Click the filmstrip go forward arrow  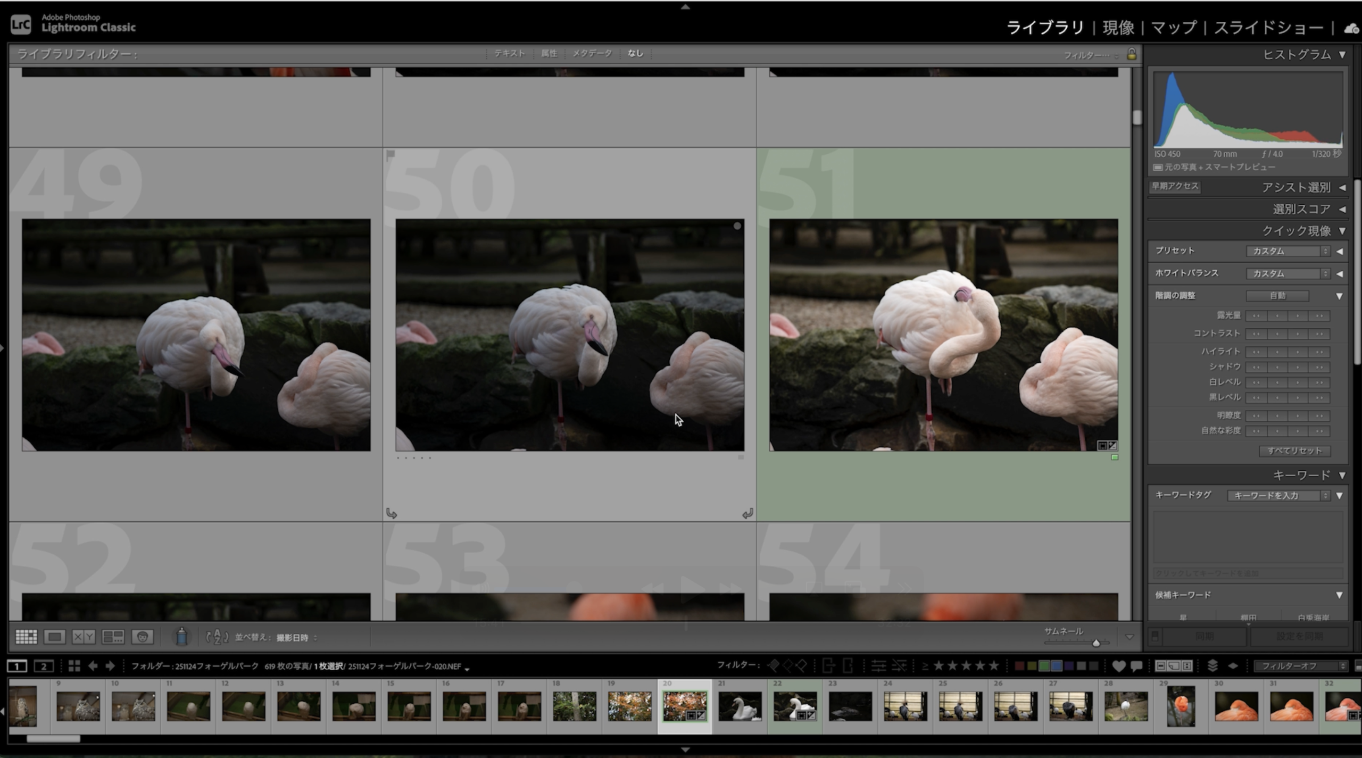tap(110, 666)
